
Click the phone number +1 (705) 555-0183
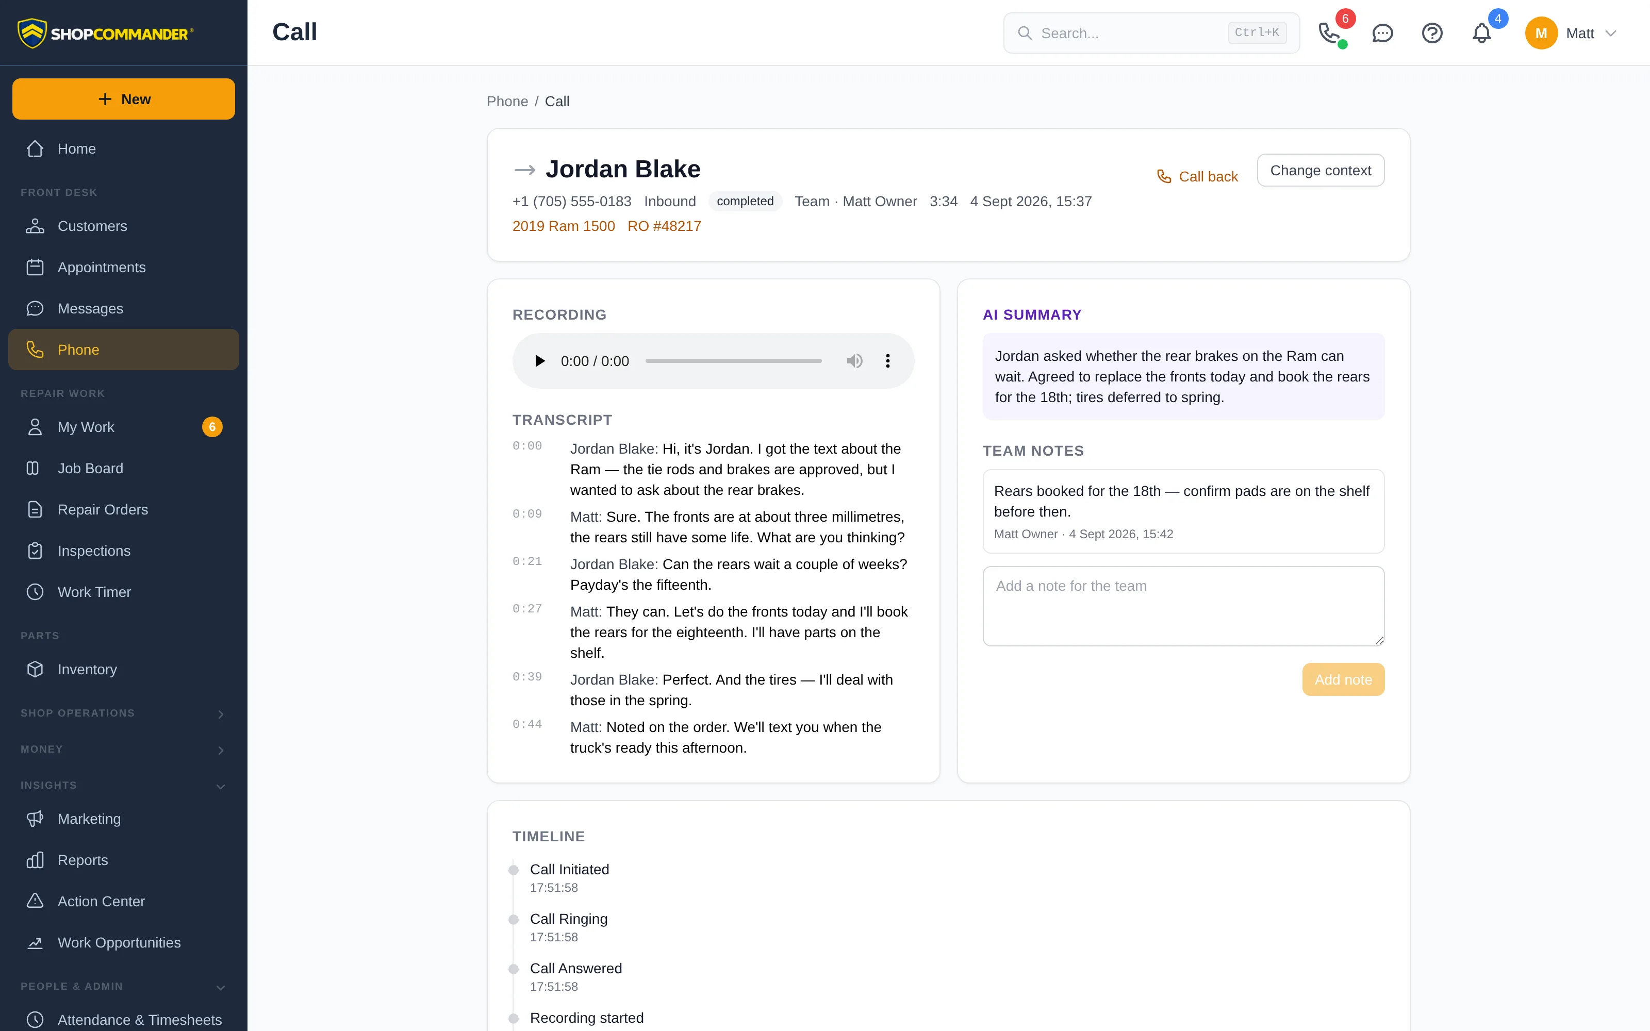pos(571,201)
